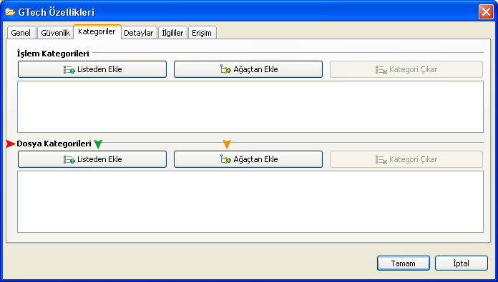Go to the Detaylar tab

(x=139, y=33)
